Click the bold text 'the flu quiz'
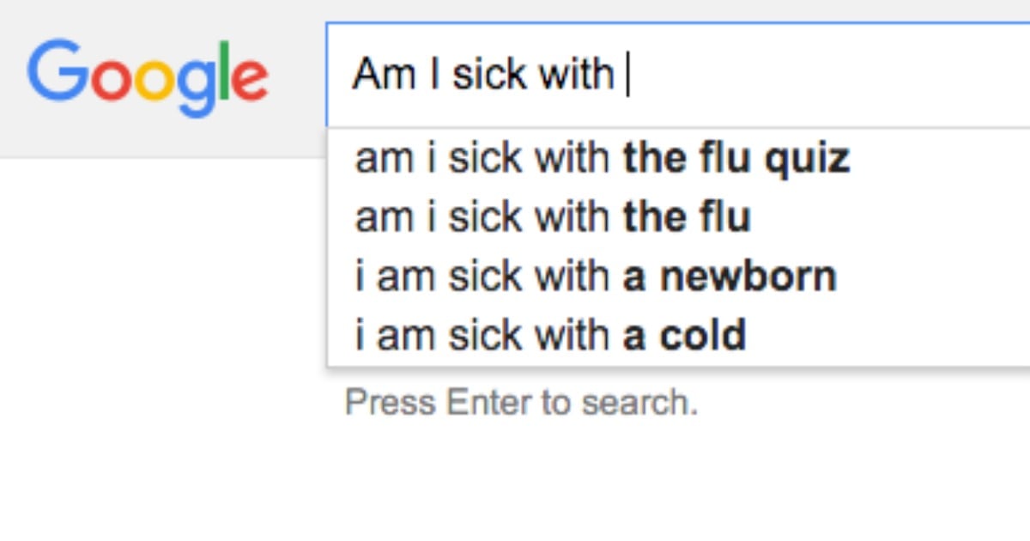Image resolution: width=1030 pixels, height=541 pixels. [x=736, y=160]
